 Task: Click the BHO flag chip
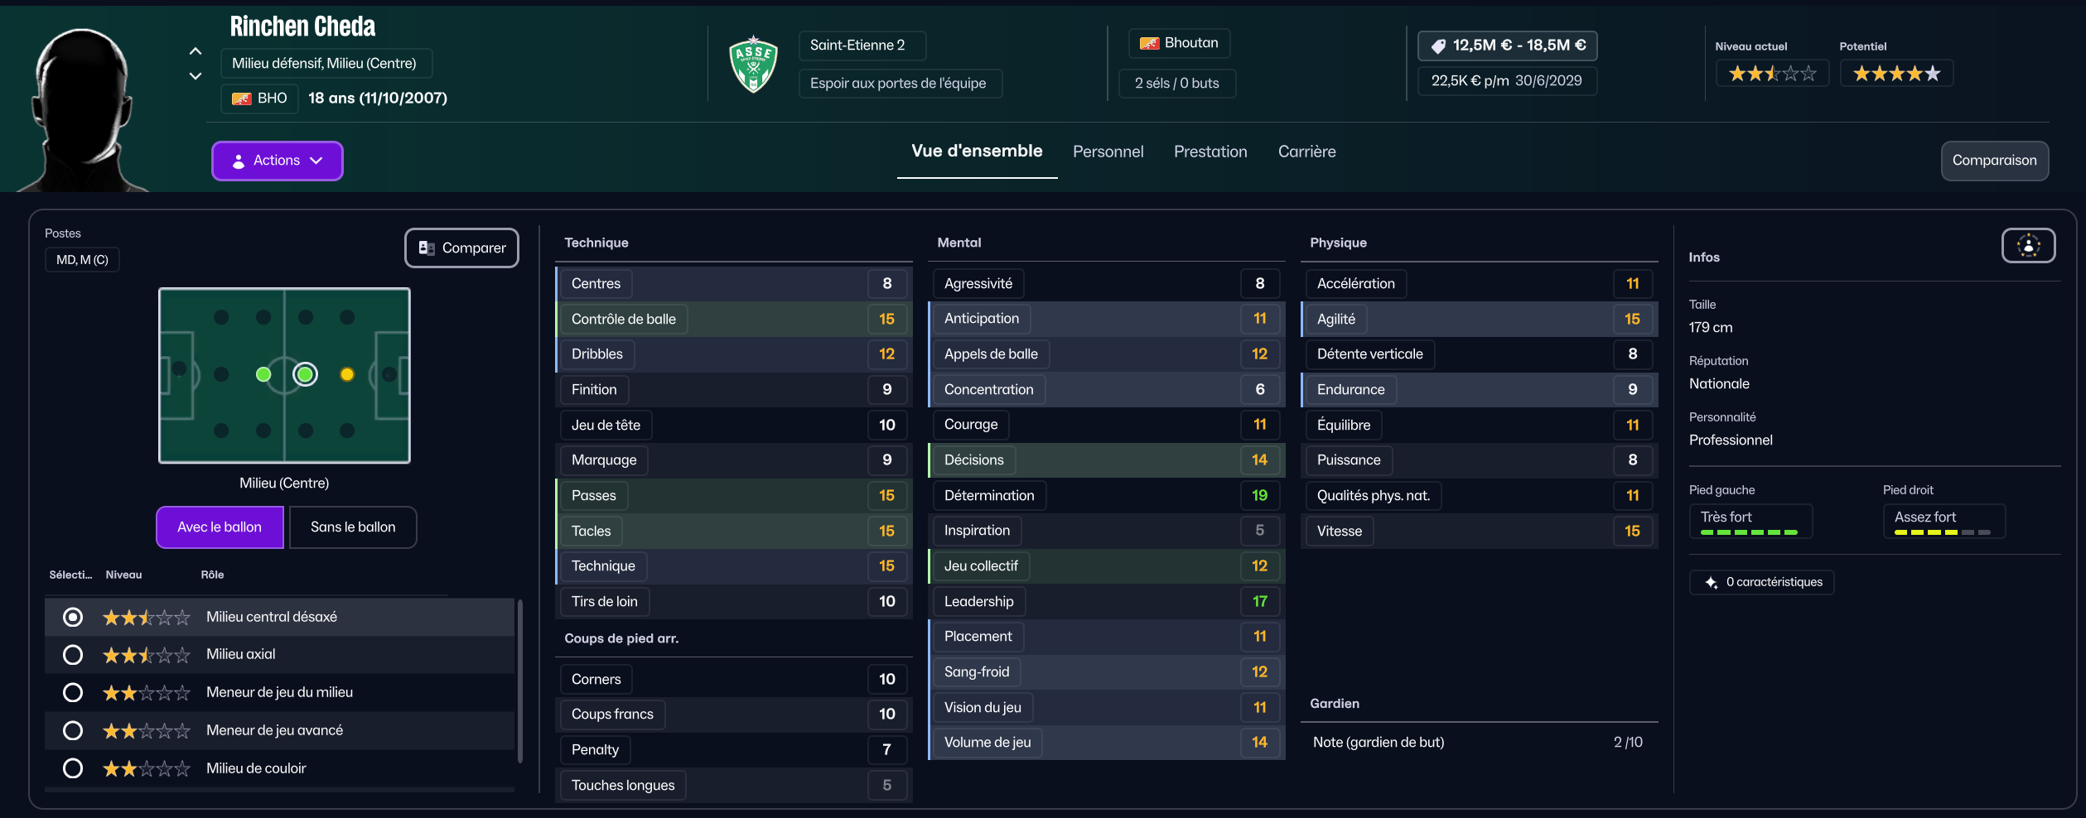(259, 99)
